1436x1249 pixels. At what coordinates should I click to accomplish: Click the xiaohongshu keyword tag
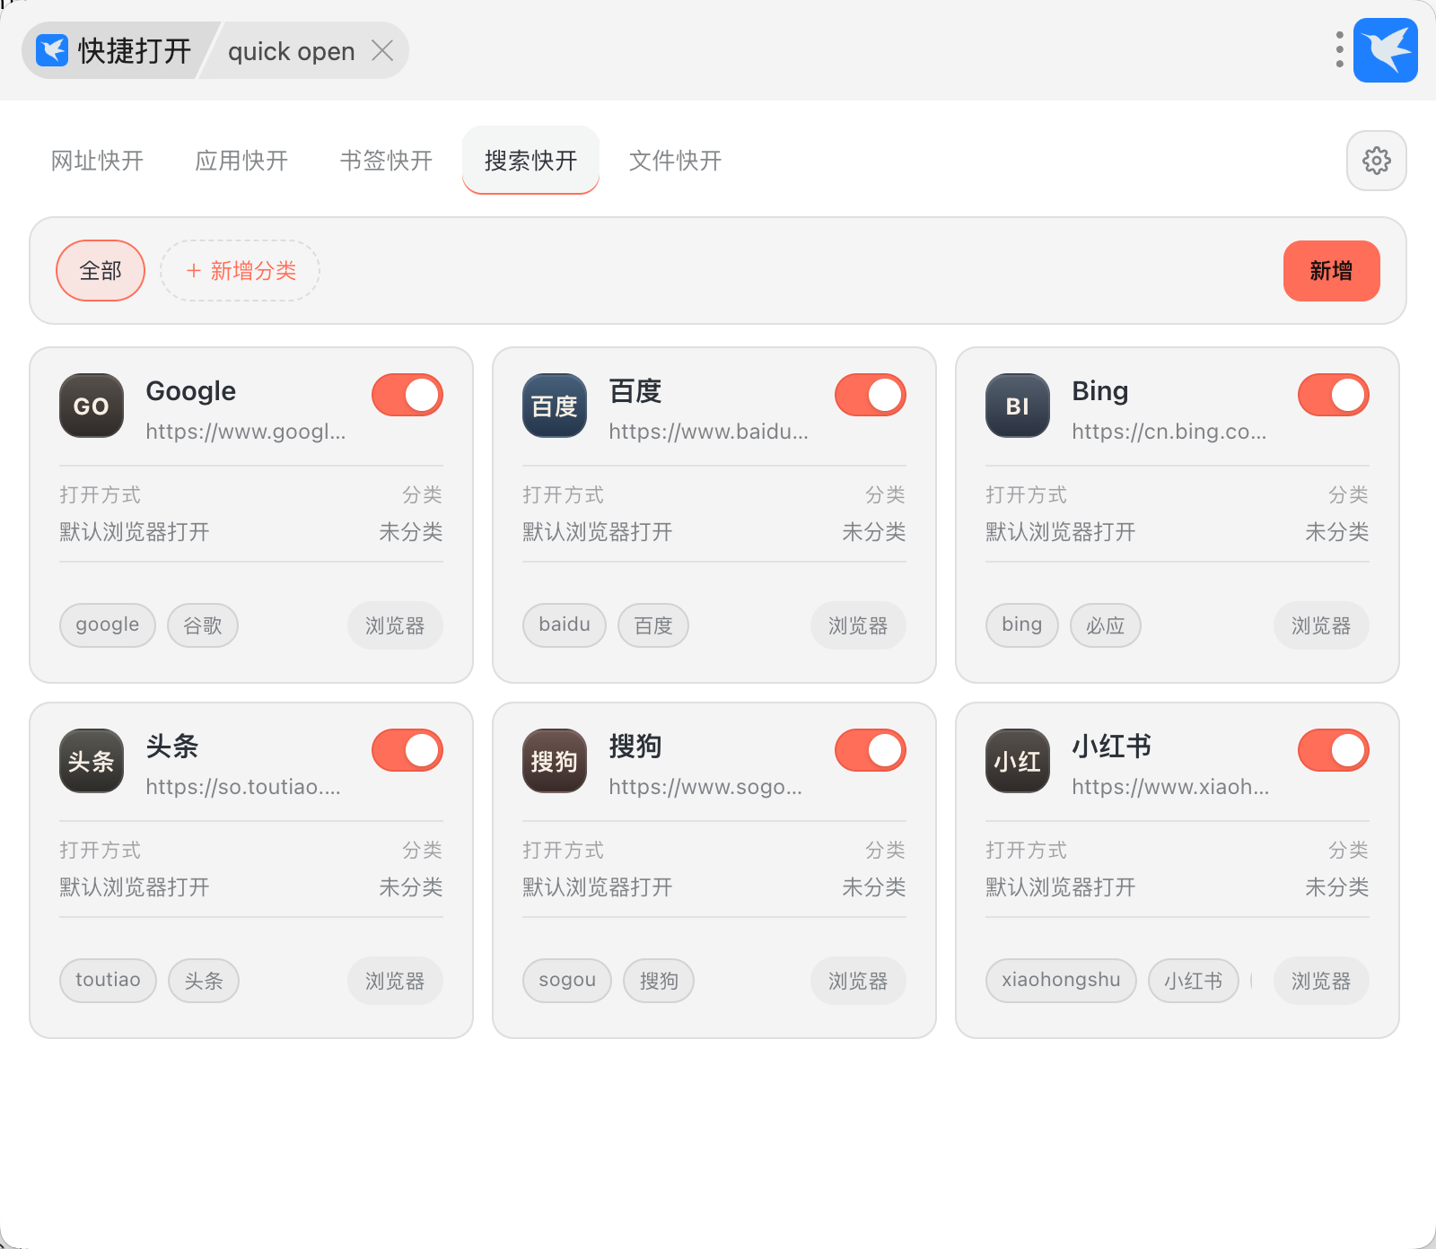[x=1061, y=981]
